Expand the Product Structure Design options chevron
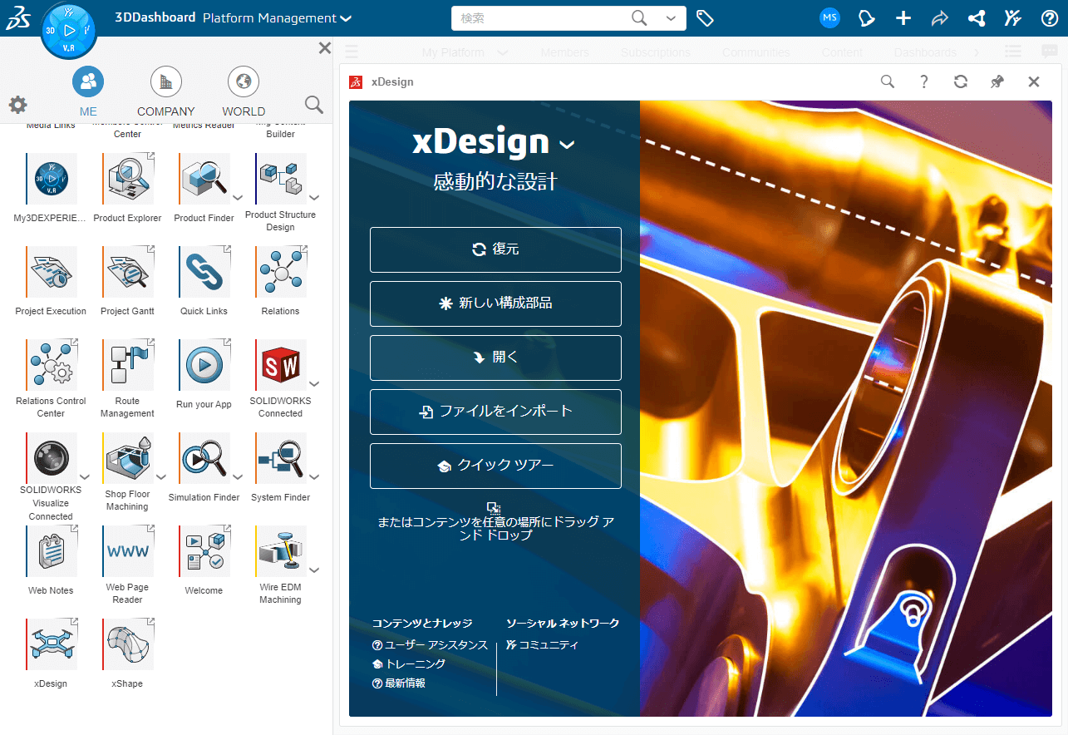This screenshot has height=735, width=1068. click(314, 198)
